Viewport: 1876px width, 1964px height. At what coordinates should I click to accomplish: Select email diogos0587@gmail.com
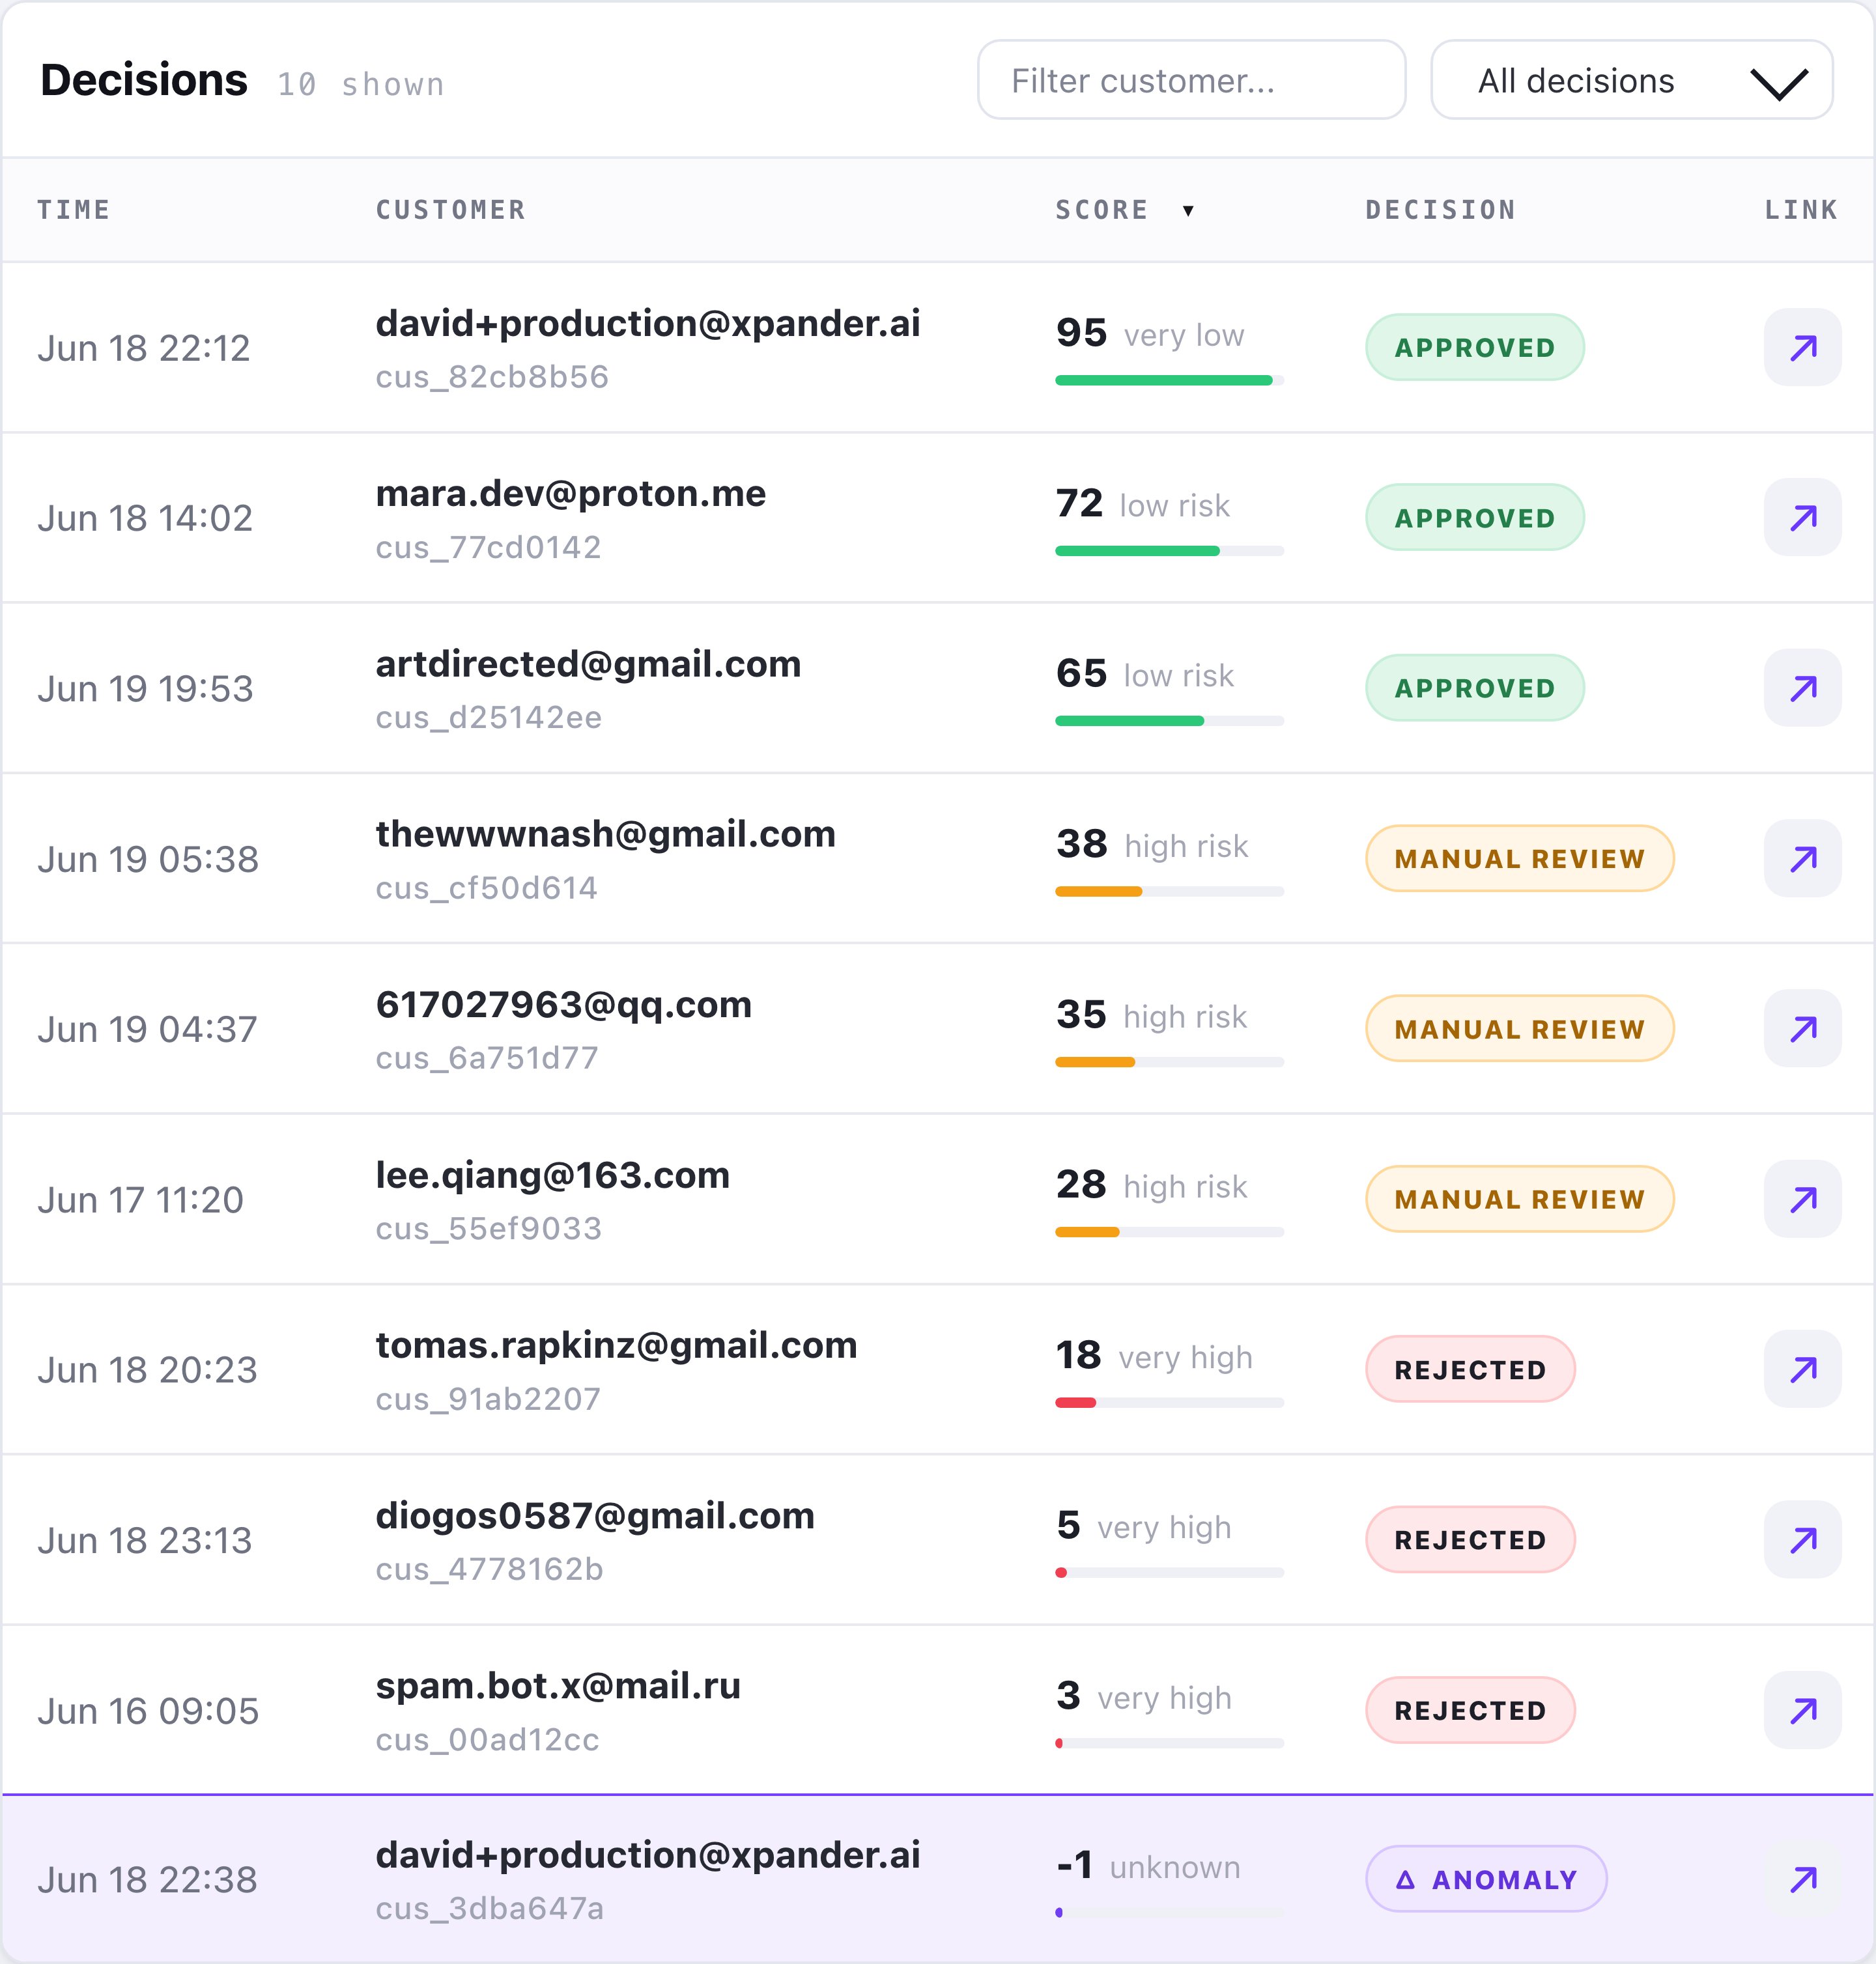click(595, 1516)
